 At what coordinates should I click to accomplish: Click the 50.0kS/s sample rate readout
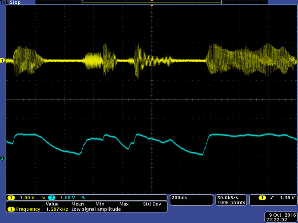tap(228, 198)
